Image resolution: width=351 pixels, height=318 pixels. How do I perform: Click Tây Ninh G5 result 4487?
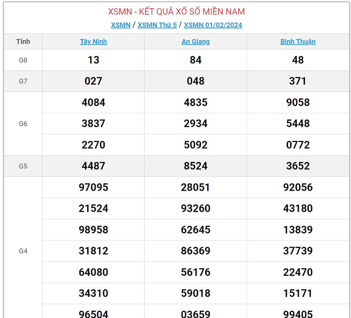coord(93,166)
